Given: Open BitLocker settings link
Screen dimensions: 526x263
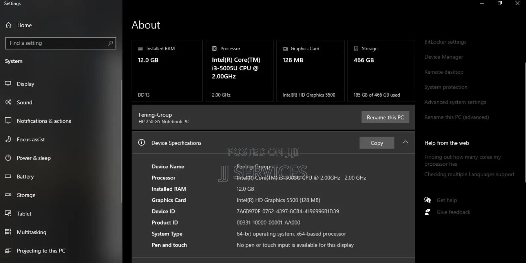Looking at the screenshot, I should [x=445, y=42].
